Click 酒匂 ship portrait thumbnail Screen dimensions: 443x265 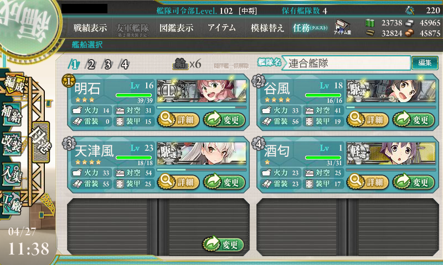click(x=392, y=153)
